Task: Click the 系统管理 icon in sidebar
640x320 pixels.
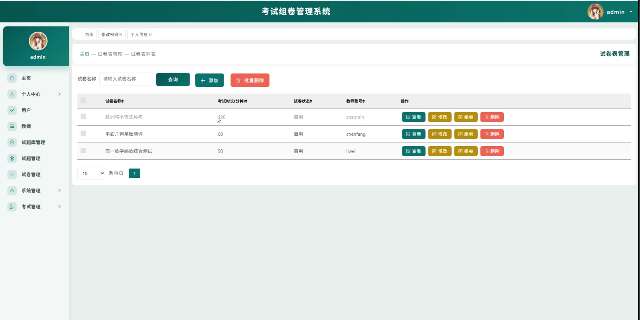Action: point(12,190)
